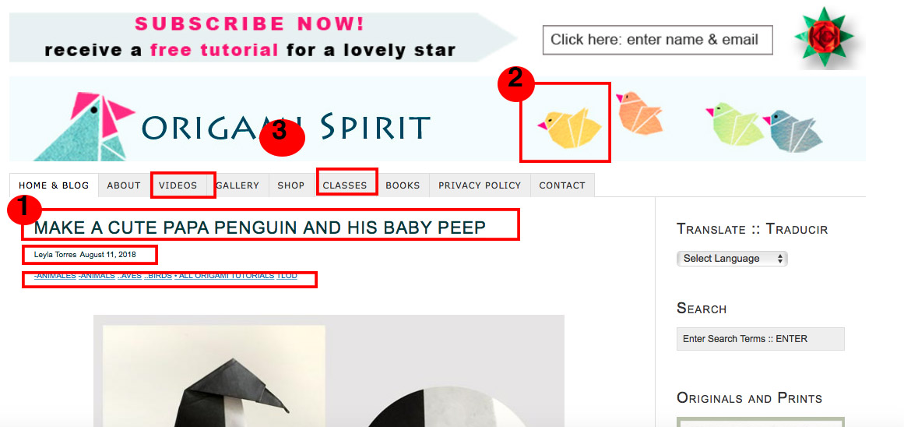904x427 pixels.
Task: Open the Privacy Policy tab
Action: point(480,185)
